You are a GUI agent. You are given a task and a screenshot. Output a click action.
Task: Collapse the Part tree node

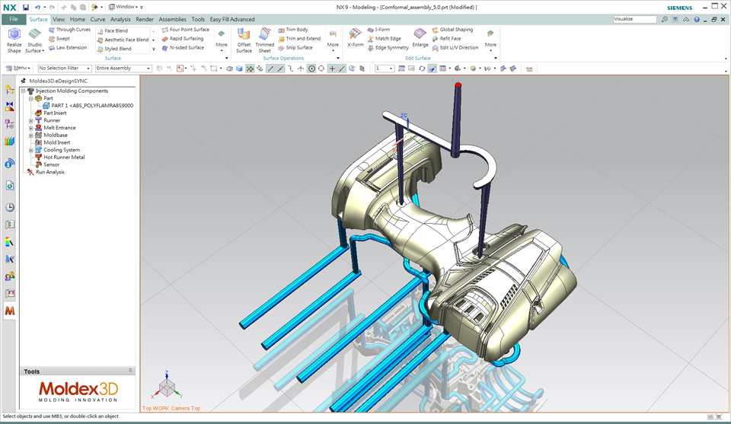click(x=31, y=98)
